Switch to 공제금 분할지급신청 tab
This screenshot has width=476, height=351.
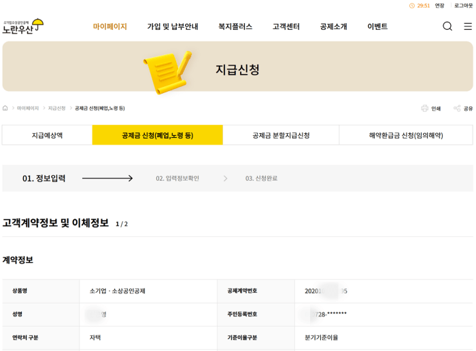click(281, 135)
